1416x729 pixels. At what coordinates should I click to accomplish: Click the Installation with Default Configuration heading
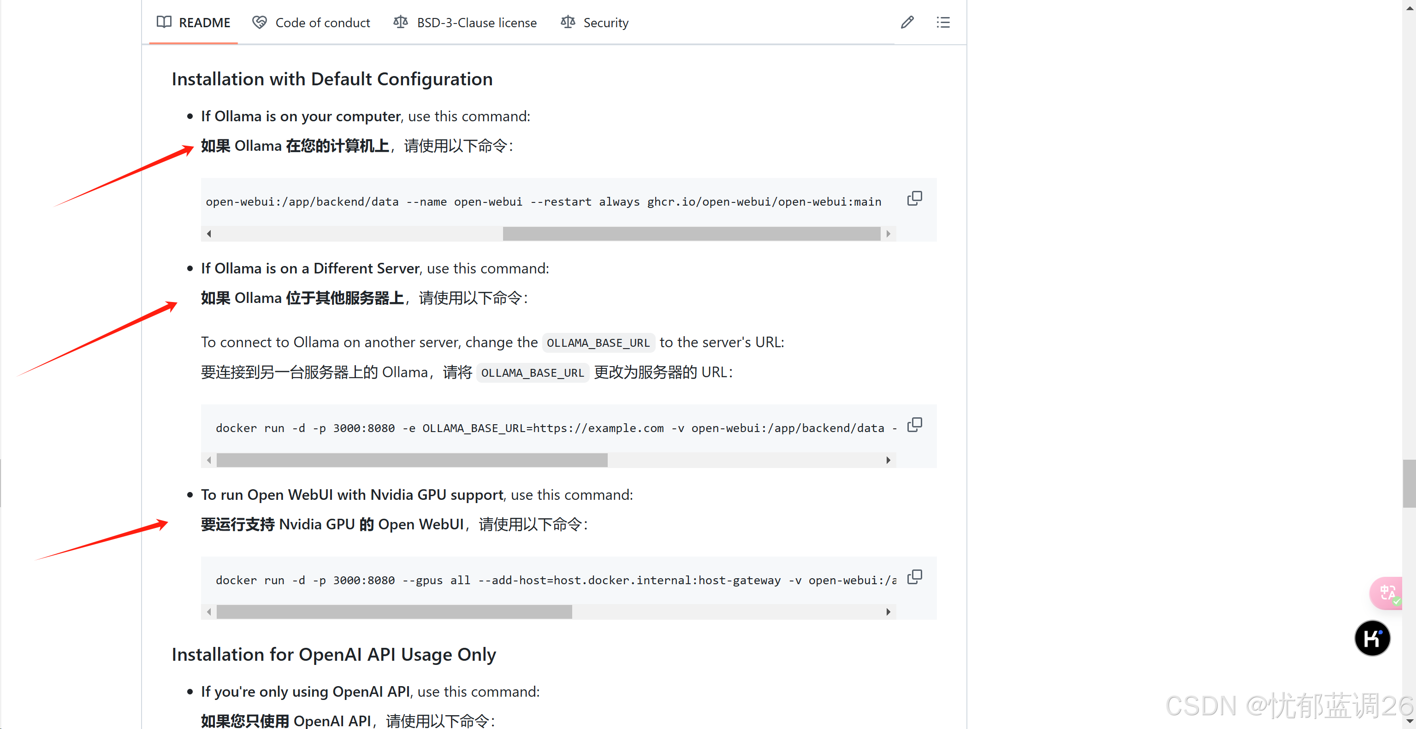click(332, 79)
